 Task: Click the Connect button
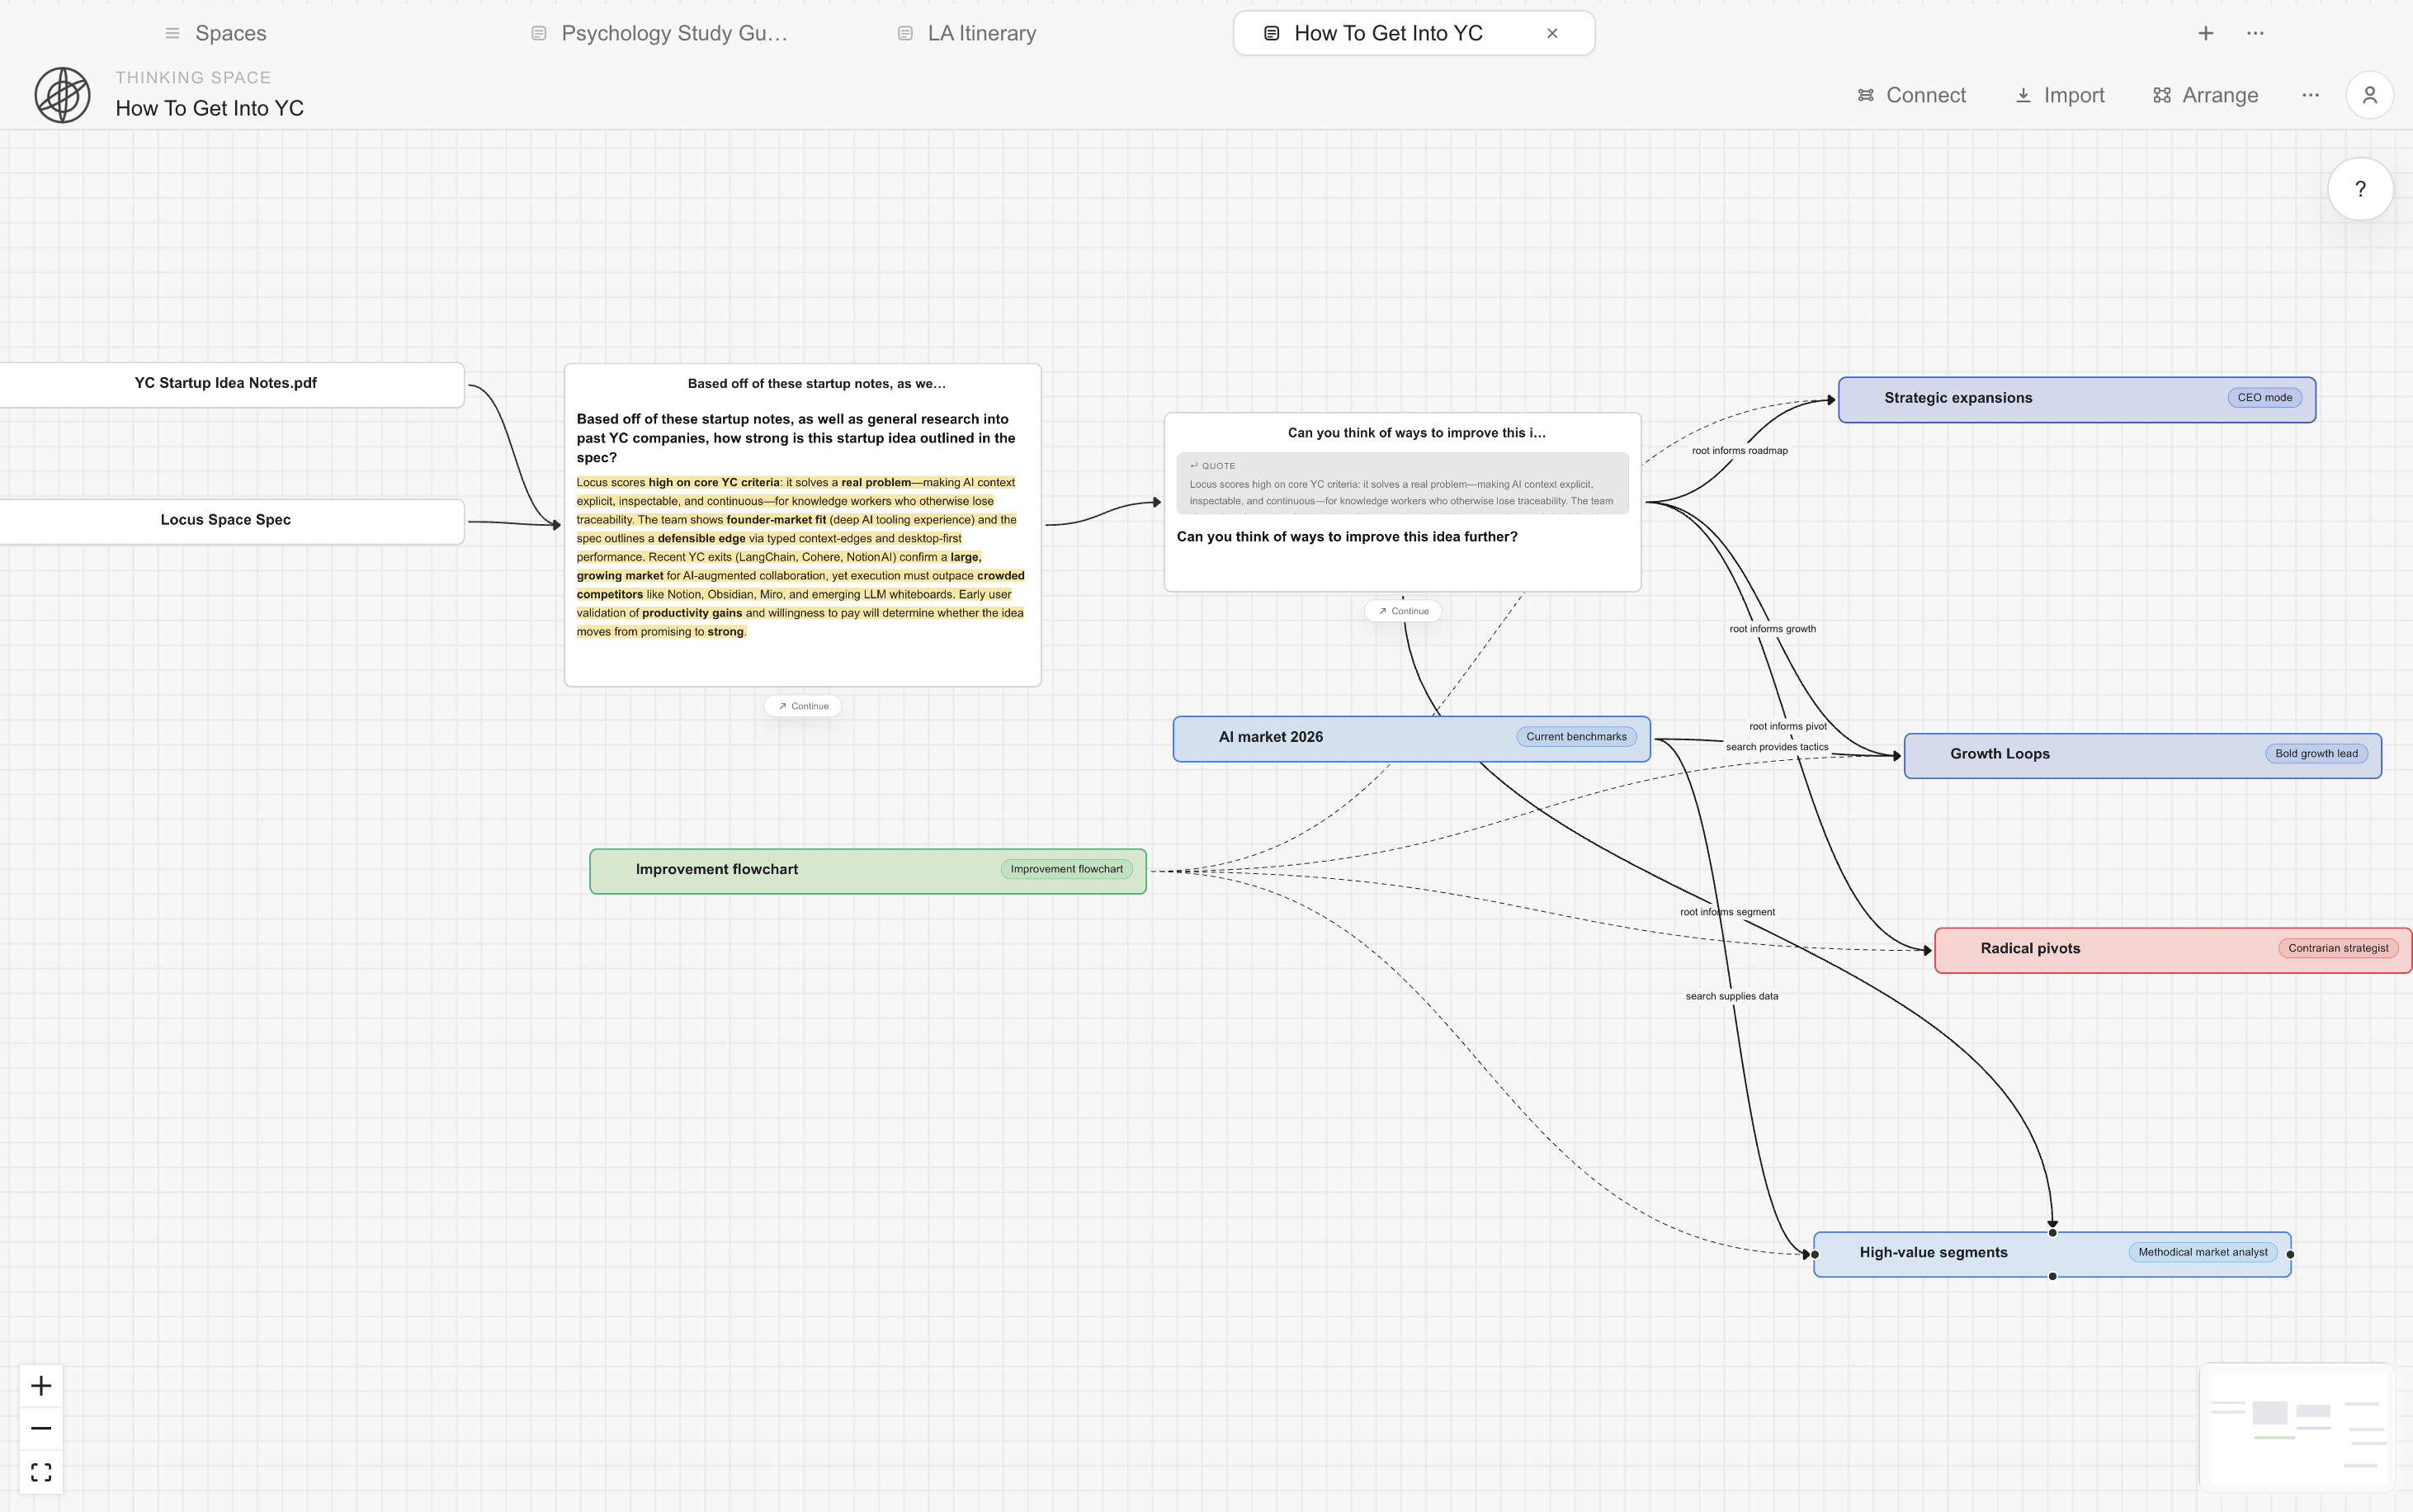coord(1911,95)
